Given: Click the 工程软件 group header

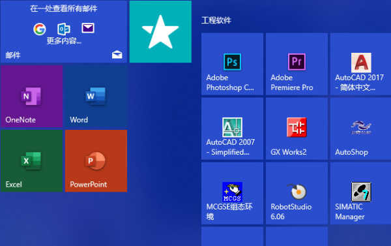Looking at the screenshot, I should point(216,20).
